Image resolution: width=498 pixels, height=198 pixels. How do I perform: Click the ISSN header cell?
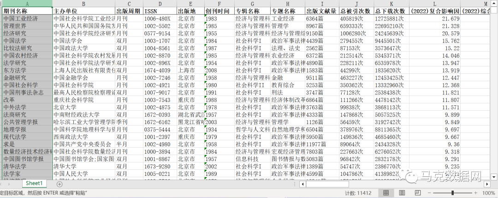click(x=160, y=11)
